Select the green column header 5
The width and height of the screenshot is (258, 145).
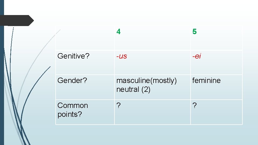(194, 32)
